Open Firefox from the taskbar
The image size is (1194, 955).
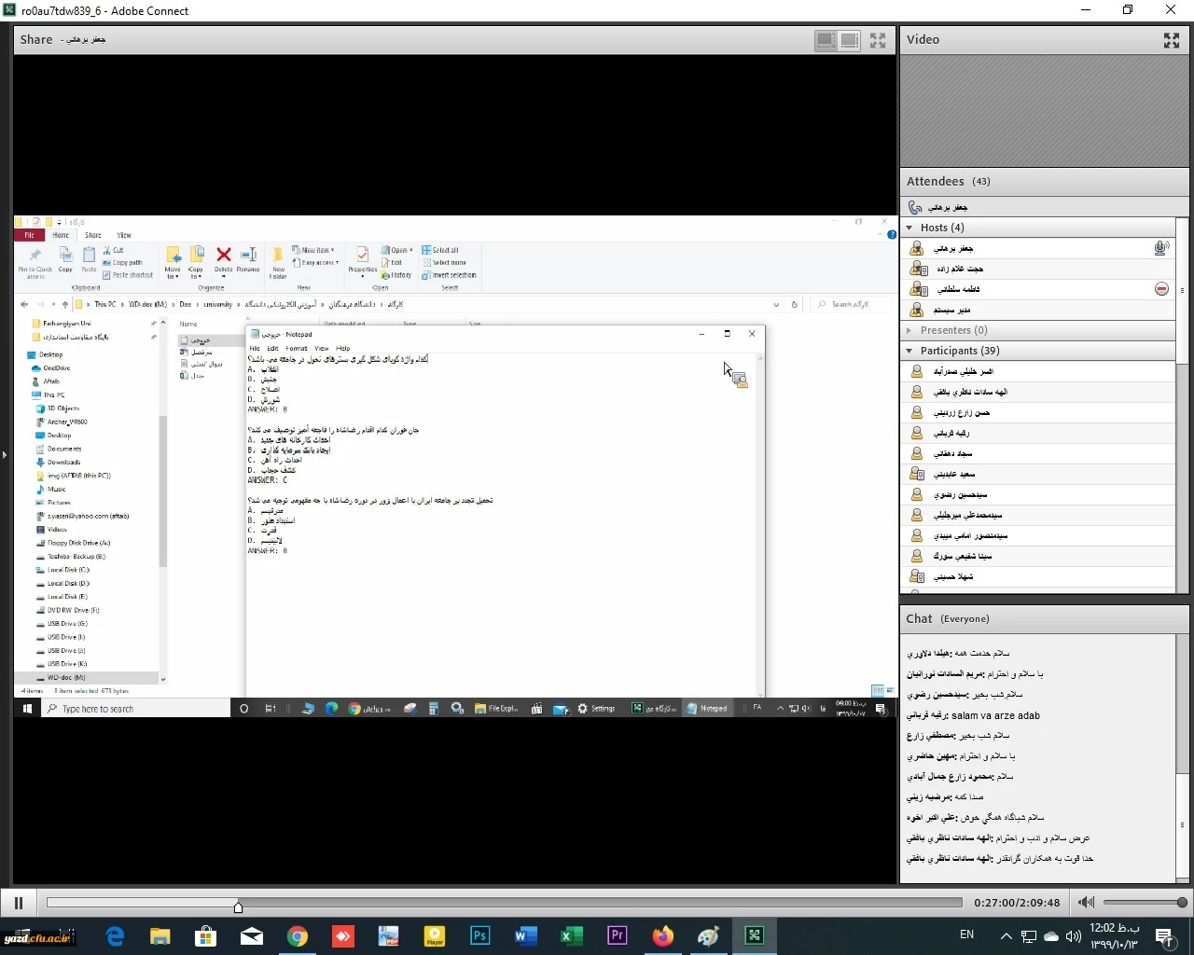(662, 935)
